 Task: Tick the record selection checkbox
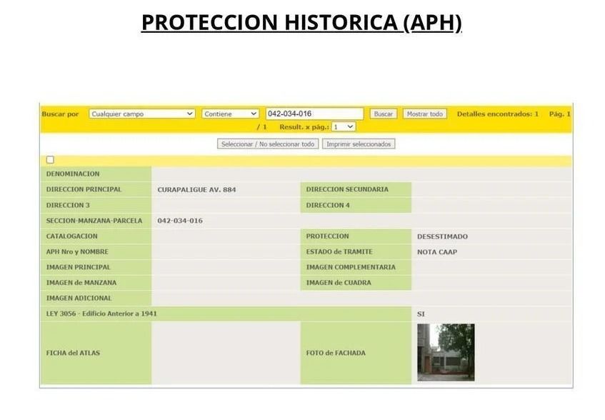tap(50, 160)
